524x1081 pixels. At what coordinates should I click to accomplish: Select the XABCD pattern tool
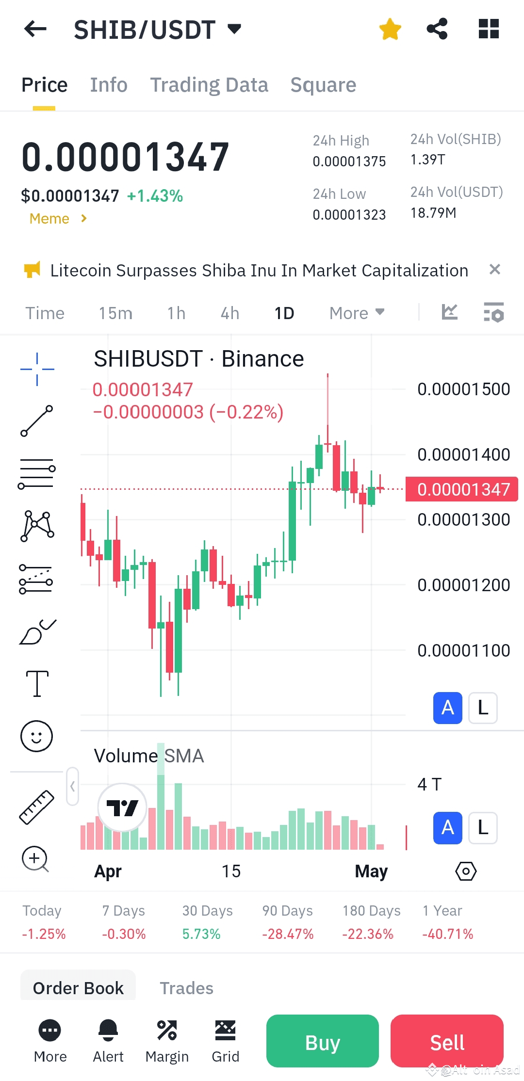[37, 526]
